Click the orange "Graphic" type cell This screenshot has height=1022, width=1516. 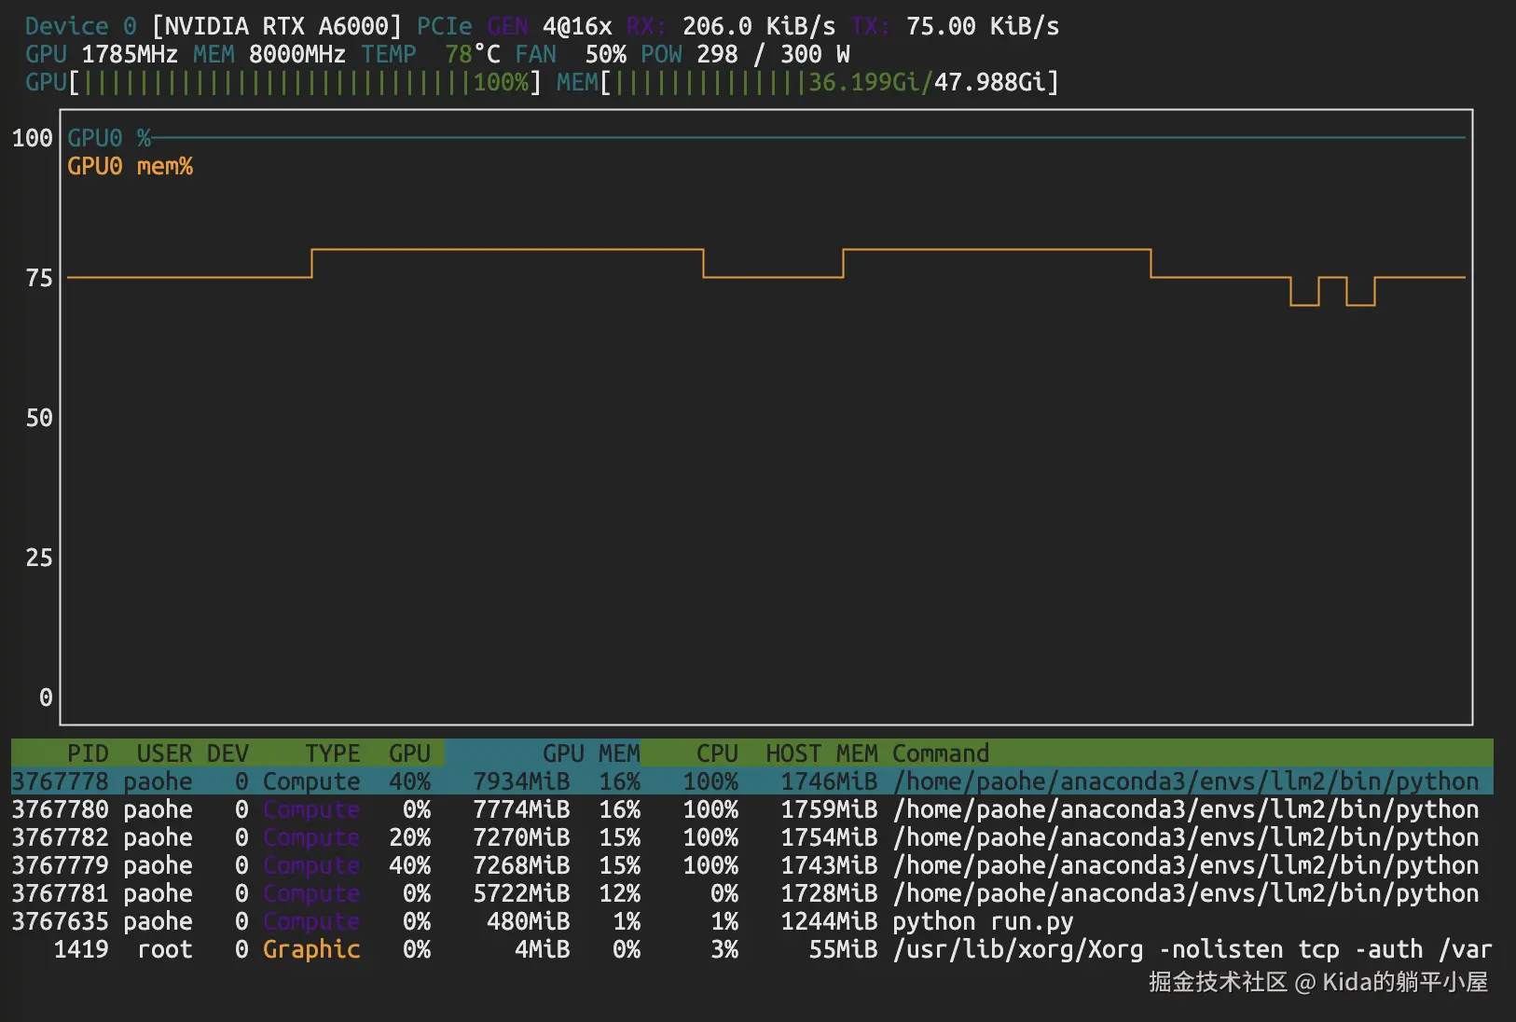click(x=311, y=949)
